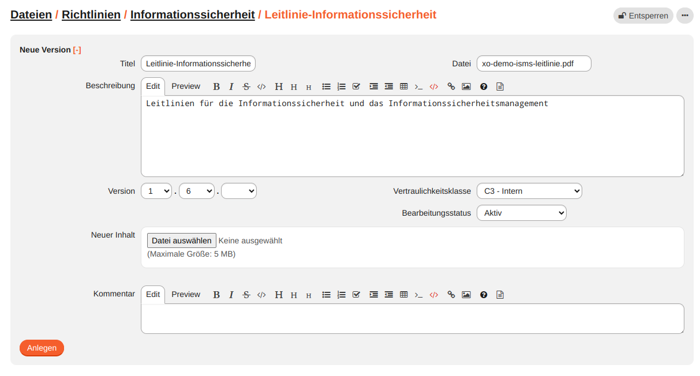The height and width of the screenshot is (376, 700).
Task: Insert a bullet list into the description
Action: (x=326, y=87)
